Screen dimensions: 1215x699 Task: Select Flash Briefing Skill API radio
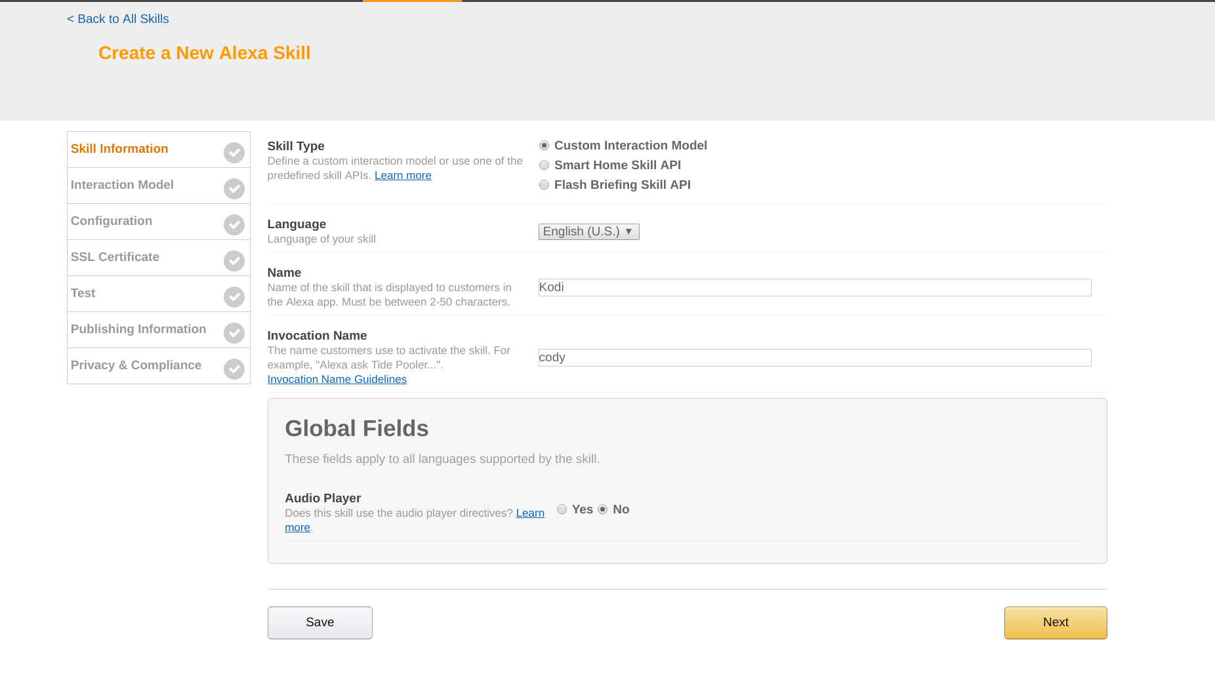coord(544,185)
